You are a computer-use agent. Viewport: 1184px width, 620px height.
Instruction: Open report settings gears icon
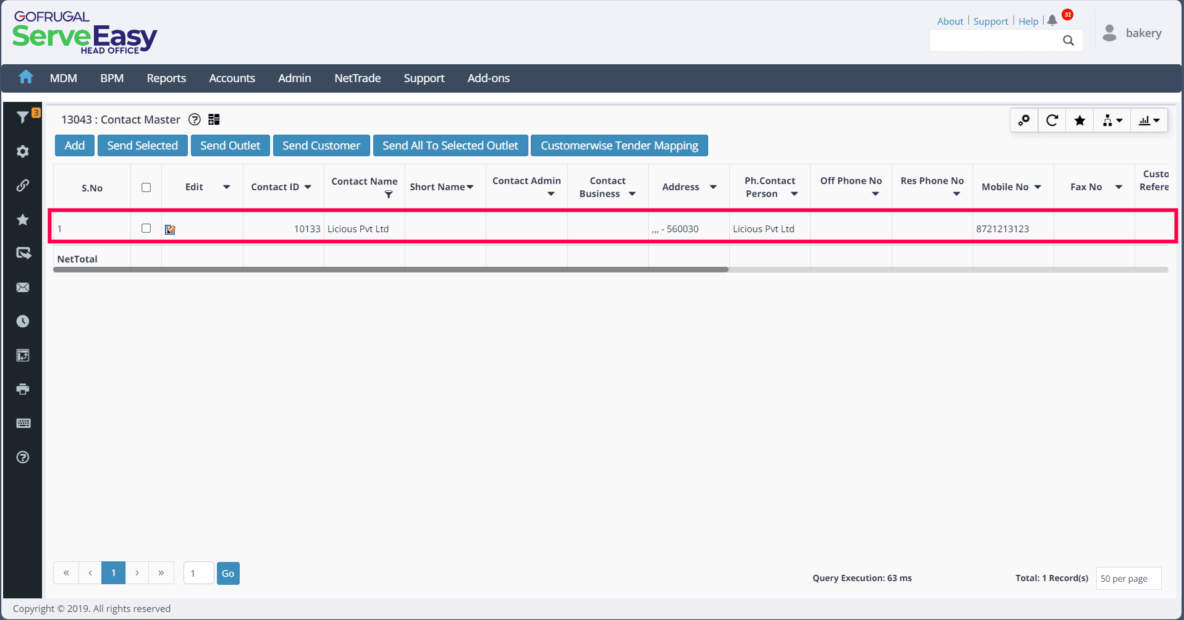point(1024,120)
